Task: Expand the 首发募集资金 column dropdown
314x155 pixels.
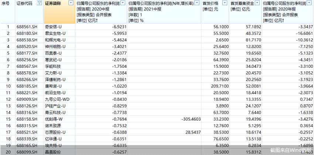Action: (x=258, y=3)
